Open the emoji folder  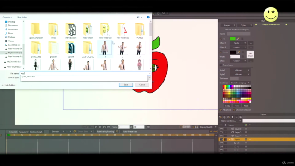tap(53, 30)
